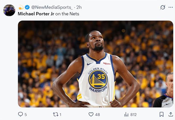
Task: Click the reply speech bubble icon
Action: 20,114
